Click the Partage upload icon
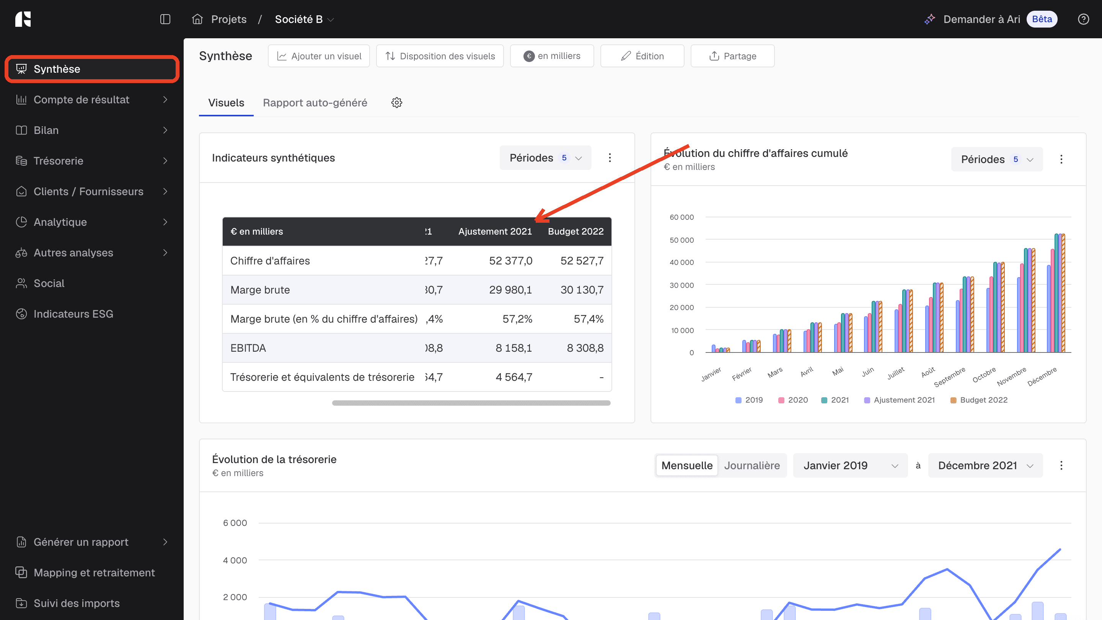Viewport: 1102px width, 620px height. point(714,56)
